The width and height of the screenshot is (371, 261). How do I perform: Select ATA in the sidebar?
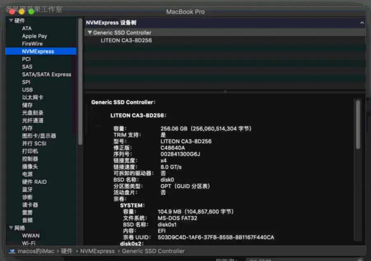coord(27,28)
